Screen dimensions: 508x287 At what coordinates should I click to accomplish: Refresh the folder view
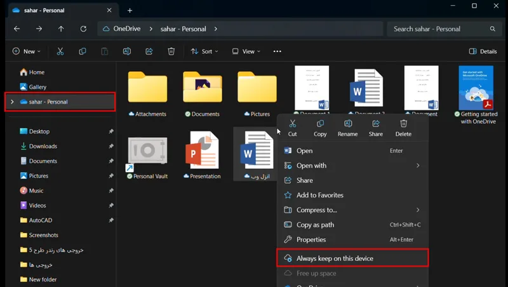tap(83, 29)
